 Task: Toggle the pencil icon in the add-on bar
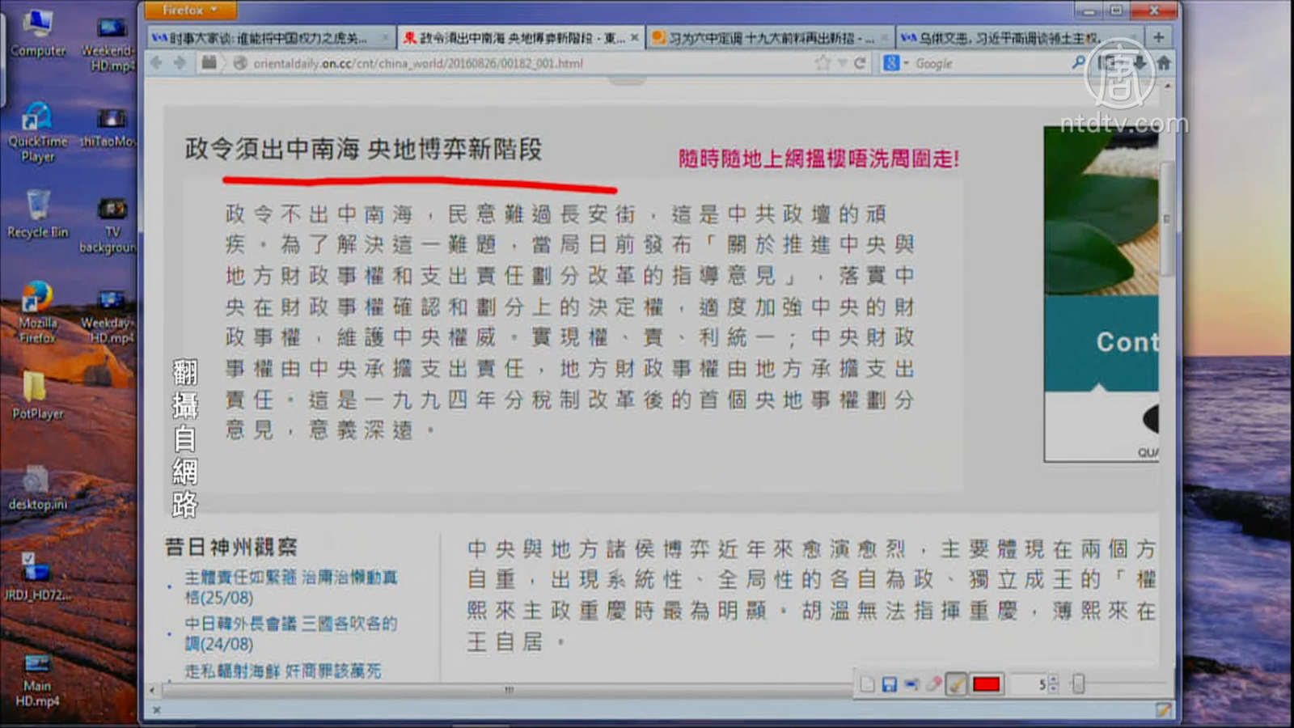pyautogui.click(x=1163, y=710)
